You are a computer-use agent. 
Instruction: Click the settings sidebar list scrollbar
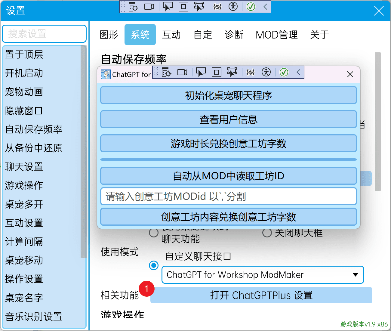[84, 152]
